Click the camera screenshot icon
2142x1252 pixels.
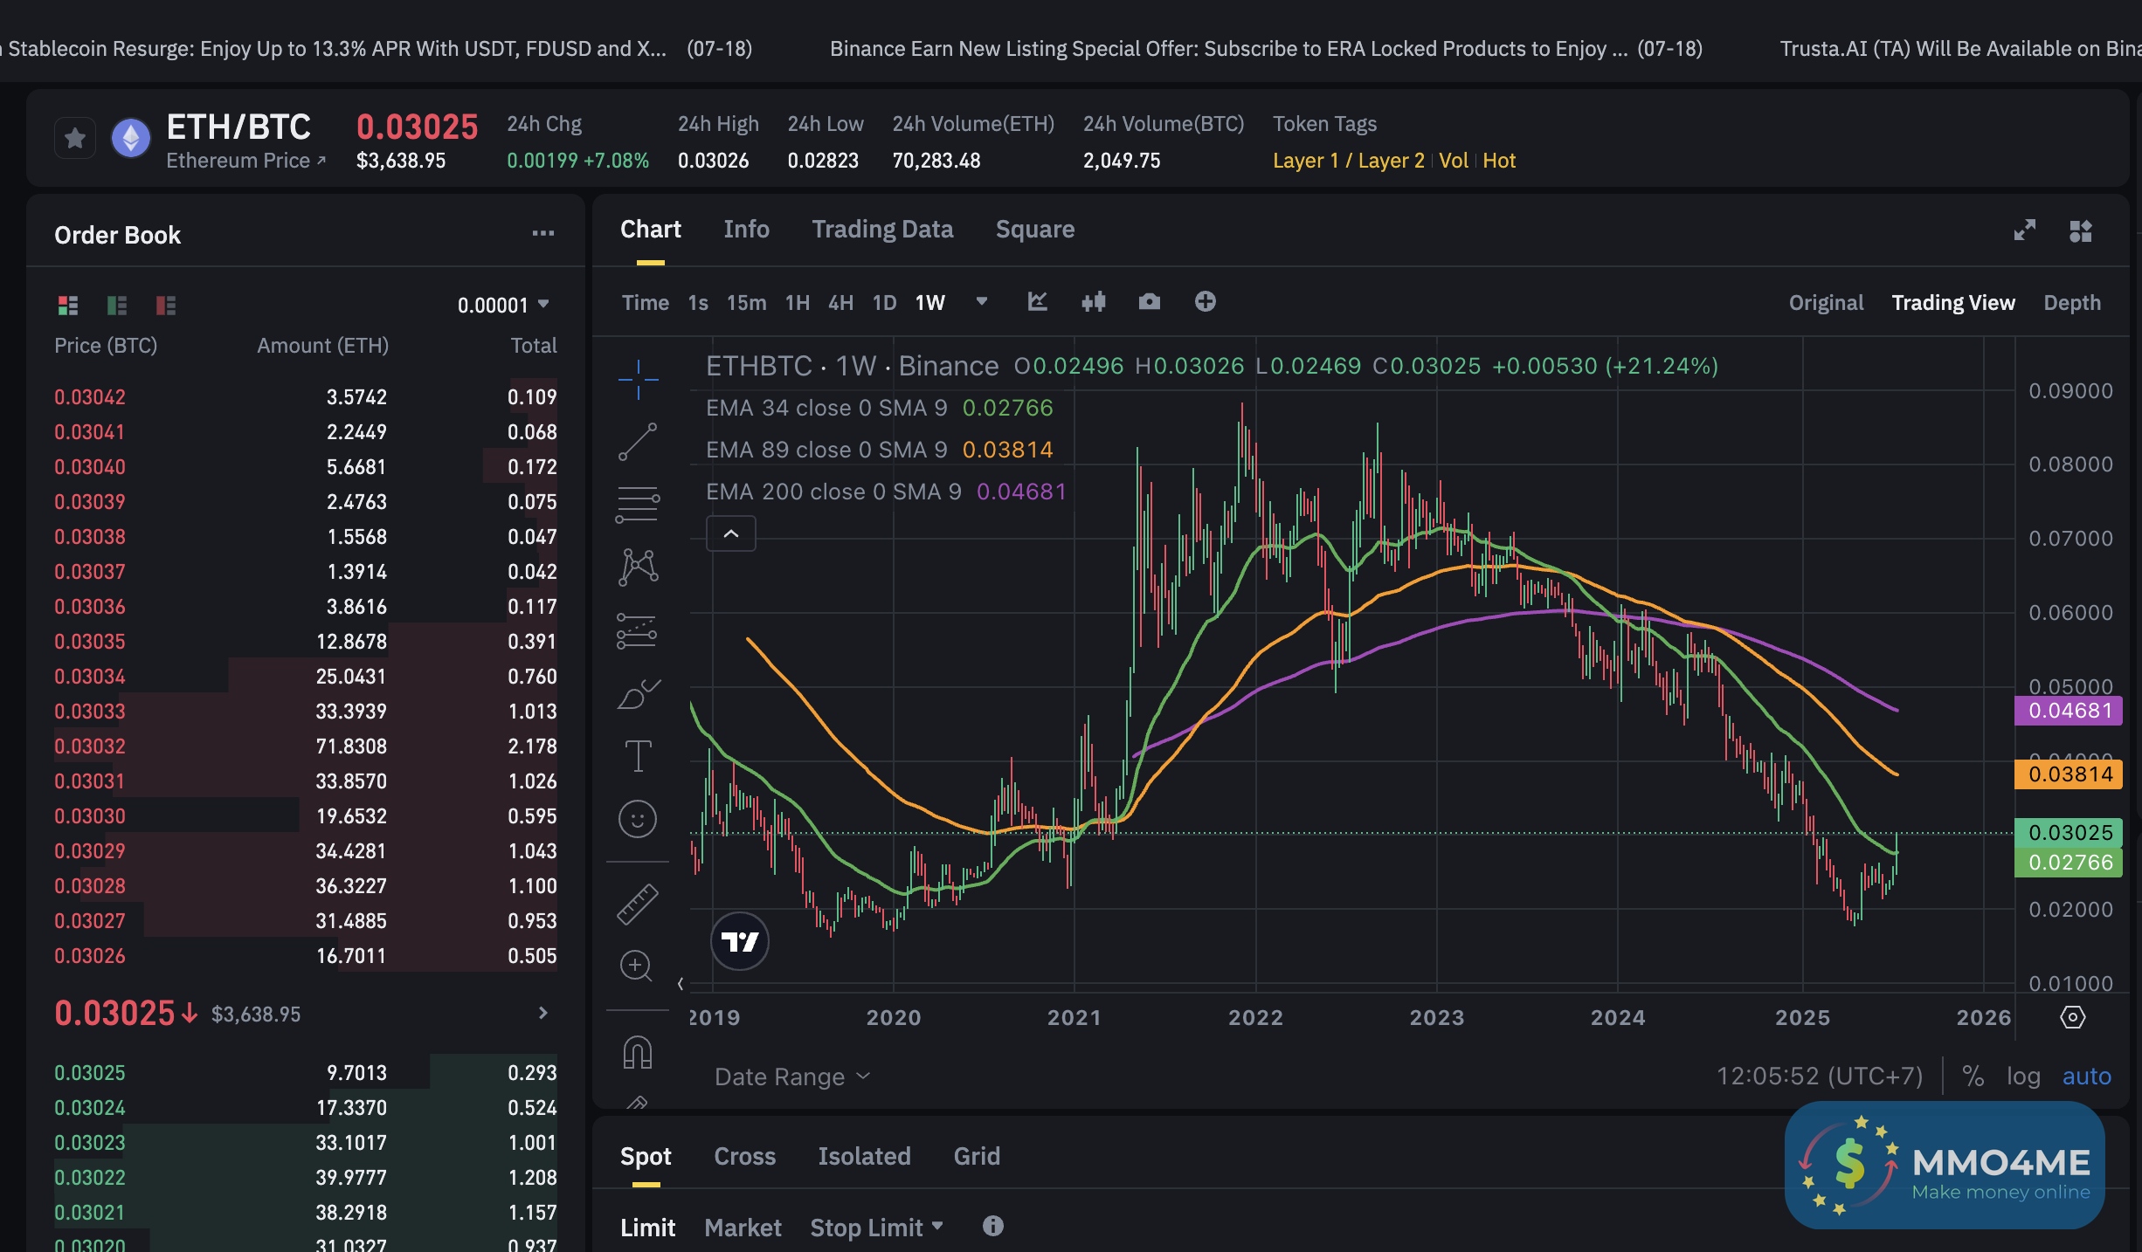1150,302
